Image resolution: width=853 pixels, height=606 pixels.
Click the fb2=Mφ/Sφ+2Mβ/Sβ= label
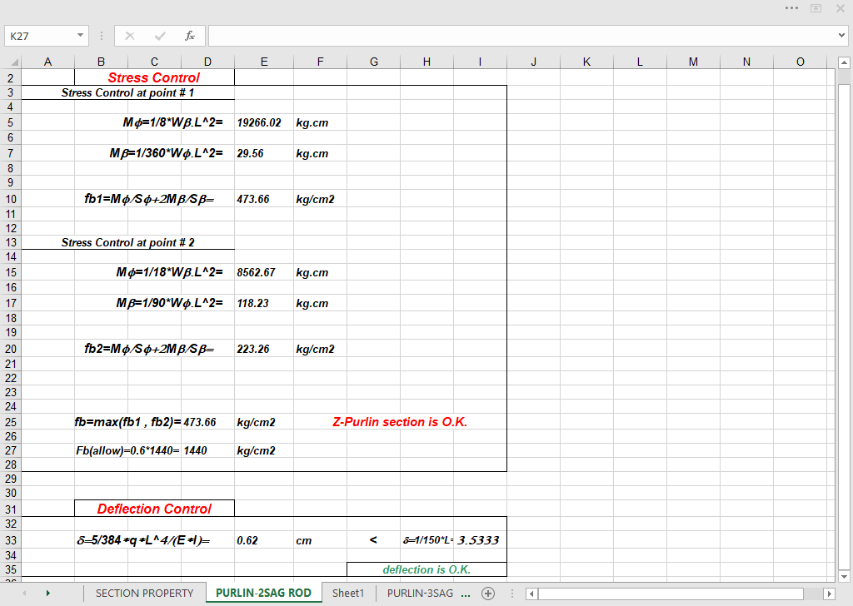149,349
